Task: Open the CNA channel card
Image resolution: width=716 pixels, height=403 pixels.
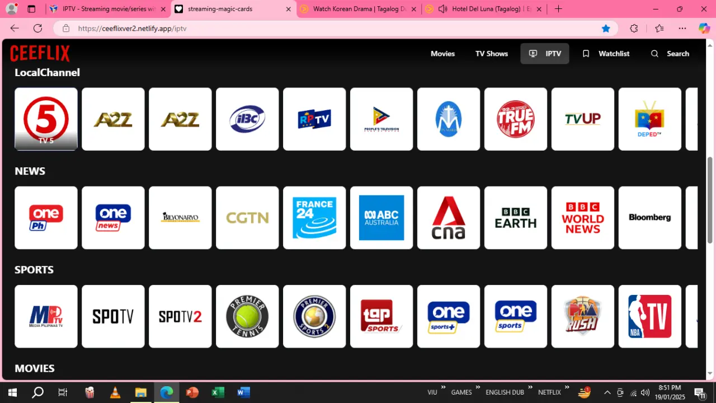Action: point(449,218)
